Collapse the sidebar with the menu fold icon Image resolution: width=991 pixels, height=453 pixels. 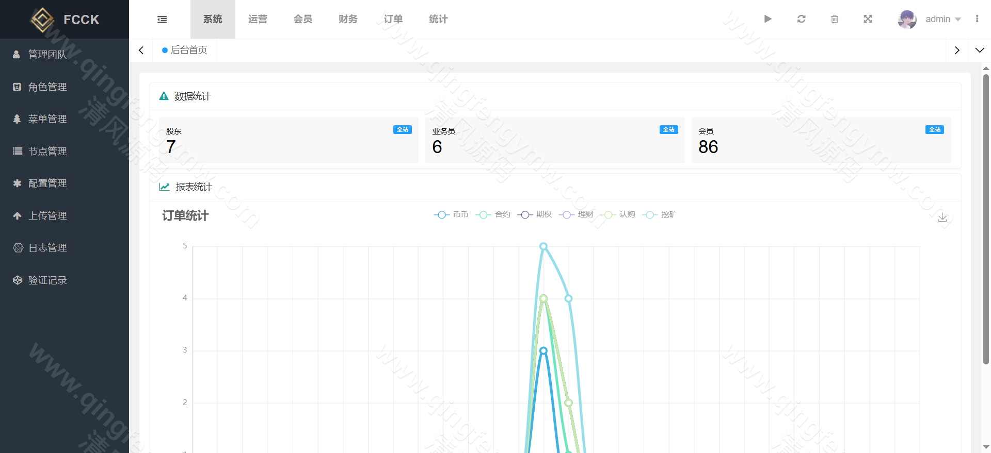pyautogui.click(x=162, y=20)
